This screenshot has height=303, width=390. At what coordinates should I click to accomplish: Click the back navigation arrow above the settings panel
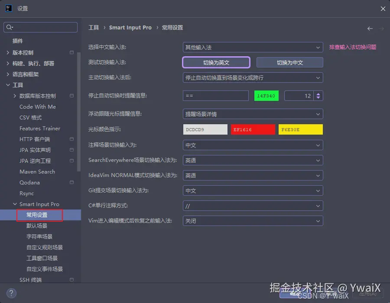[x=370, y=28]
